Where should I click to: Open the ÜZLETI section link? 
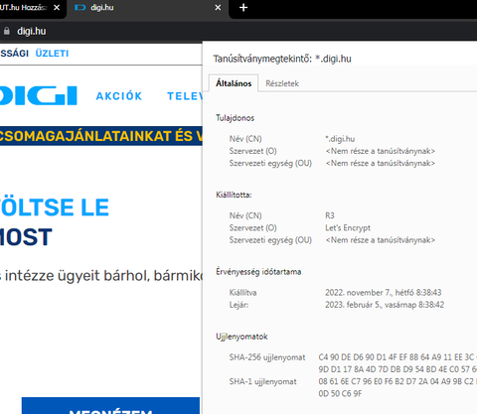click(x=52, y=54)
